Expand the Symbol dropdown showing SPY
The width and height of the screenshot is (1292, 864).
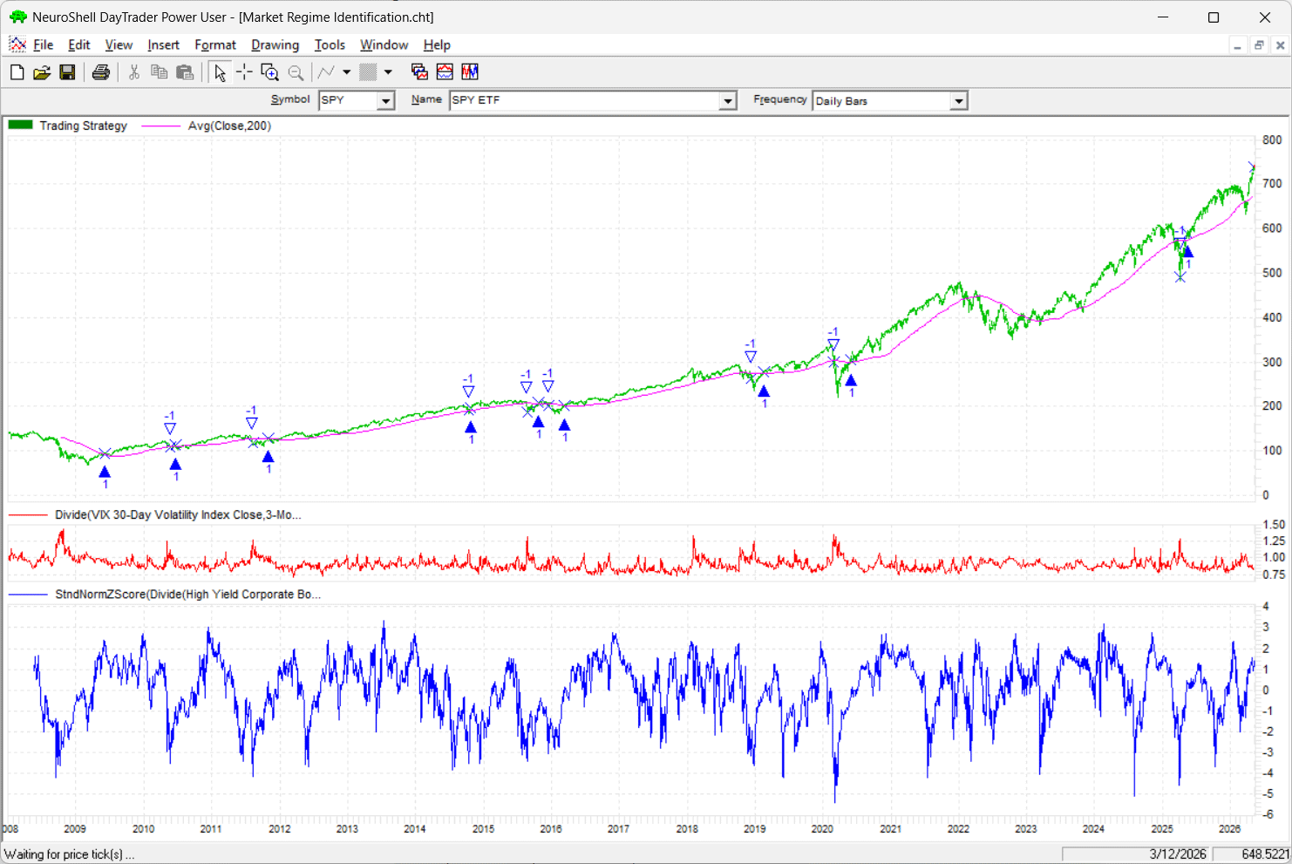(385, 101)
